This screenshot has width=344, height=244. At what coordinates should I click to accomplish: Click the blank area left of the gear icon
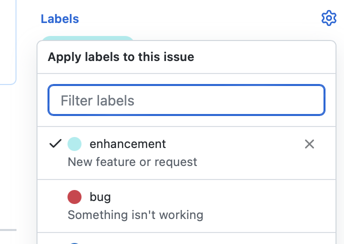(x=197, y=18)
